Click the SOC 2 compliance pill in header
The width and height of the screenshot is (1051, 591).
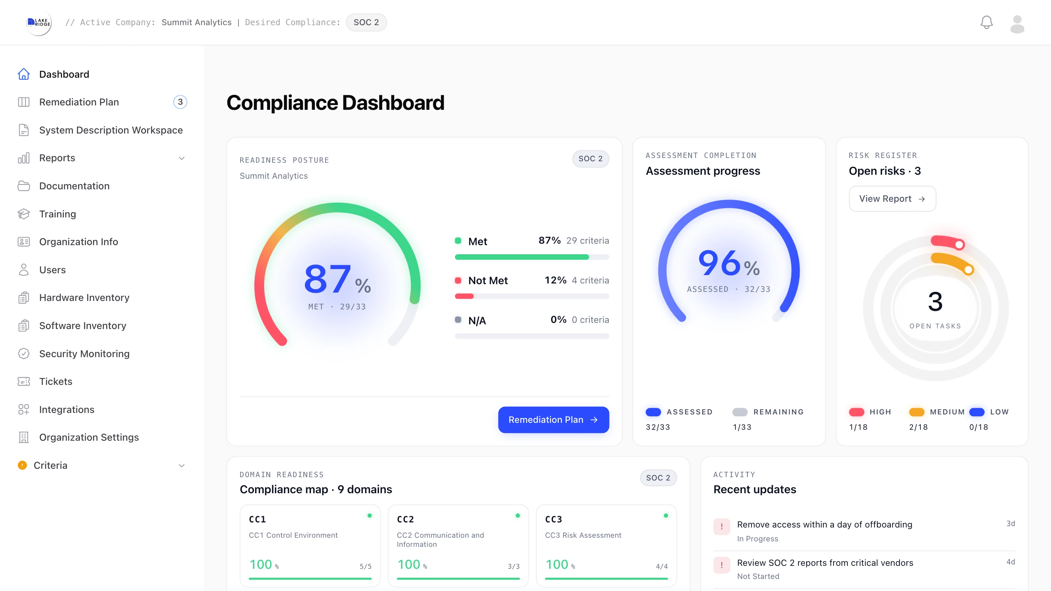[x=366, y=22]
